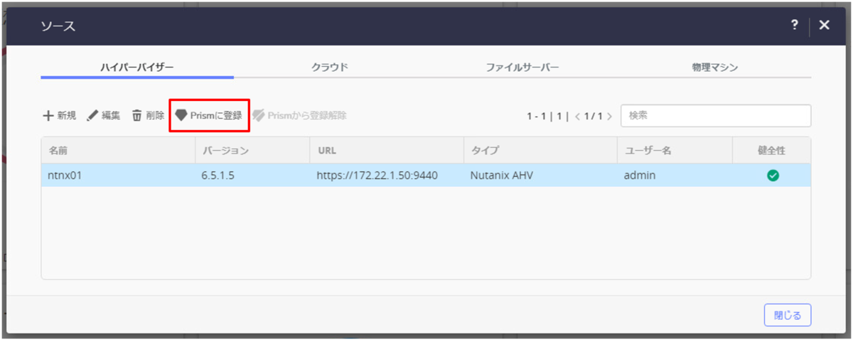Switch to the 物理マシン tab

click(715, 68)
